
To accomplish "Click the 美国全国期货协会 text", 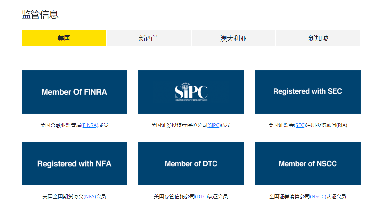I will coord(63,197).
